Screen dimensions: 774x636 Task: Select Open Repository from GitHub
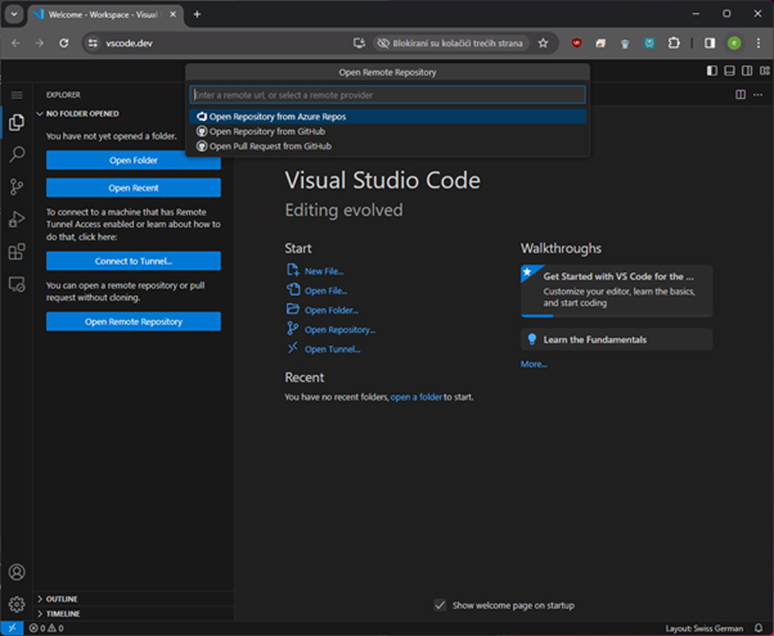pos(388,132)
